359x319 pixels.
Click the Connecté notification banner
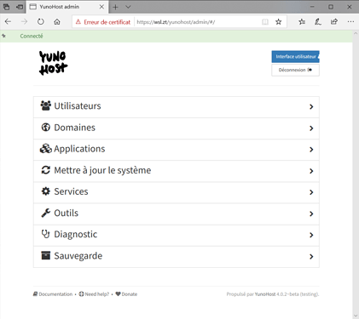pos(177,36)
